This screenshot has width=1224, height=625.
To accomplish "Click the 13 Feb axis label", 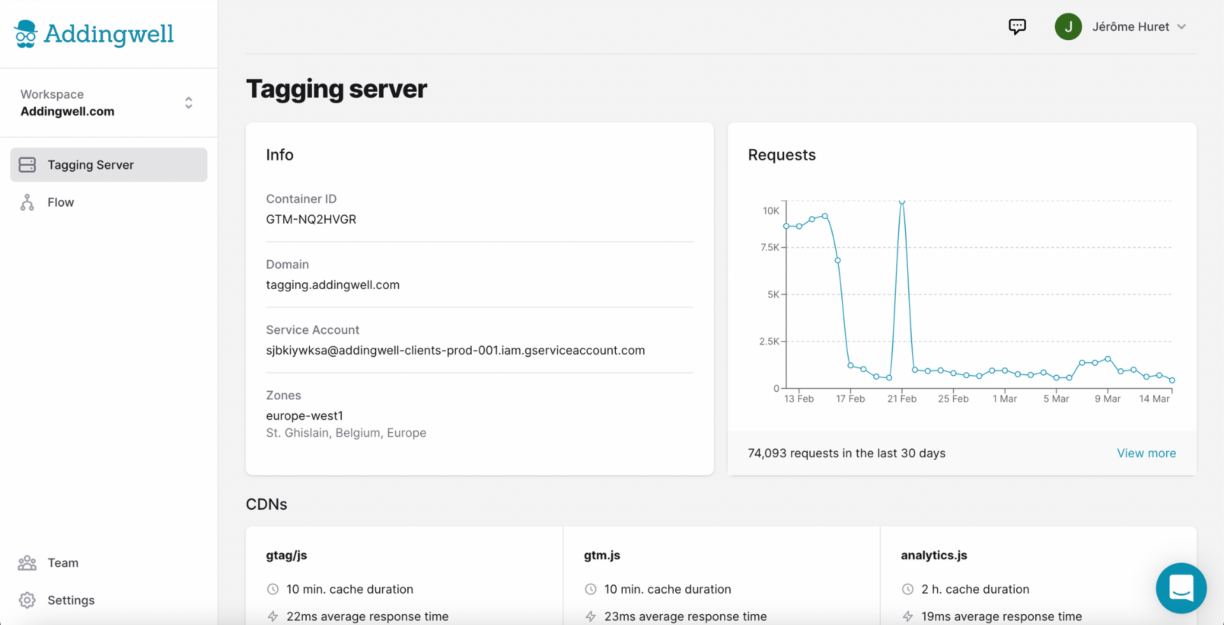I will click(799, 399).
